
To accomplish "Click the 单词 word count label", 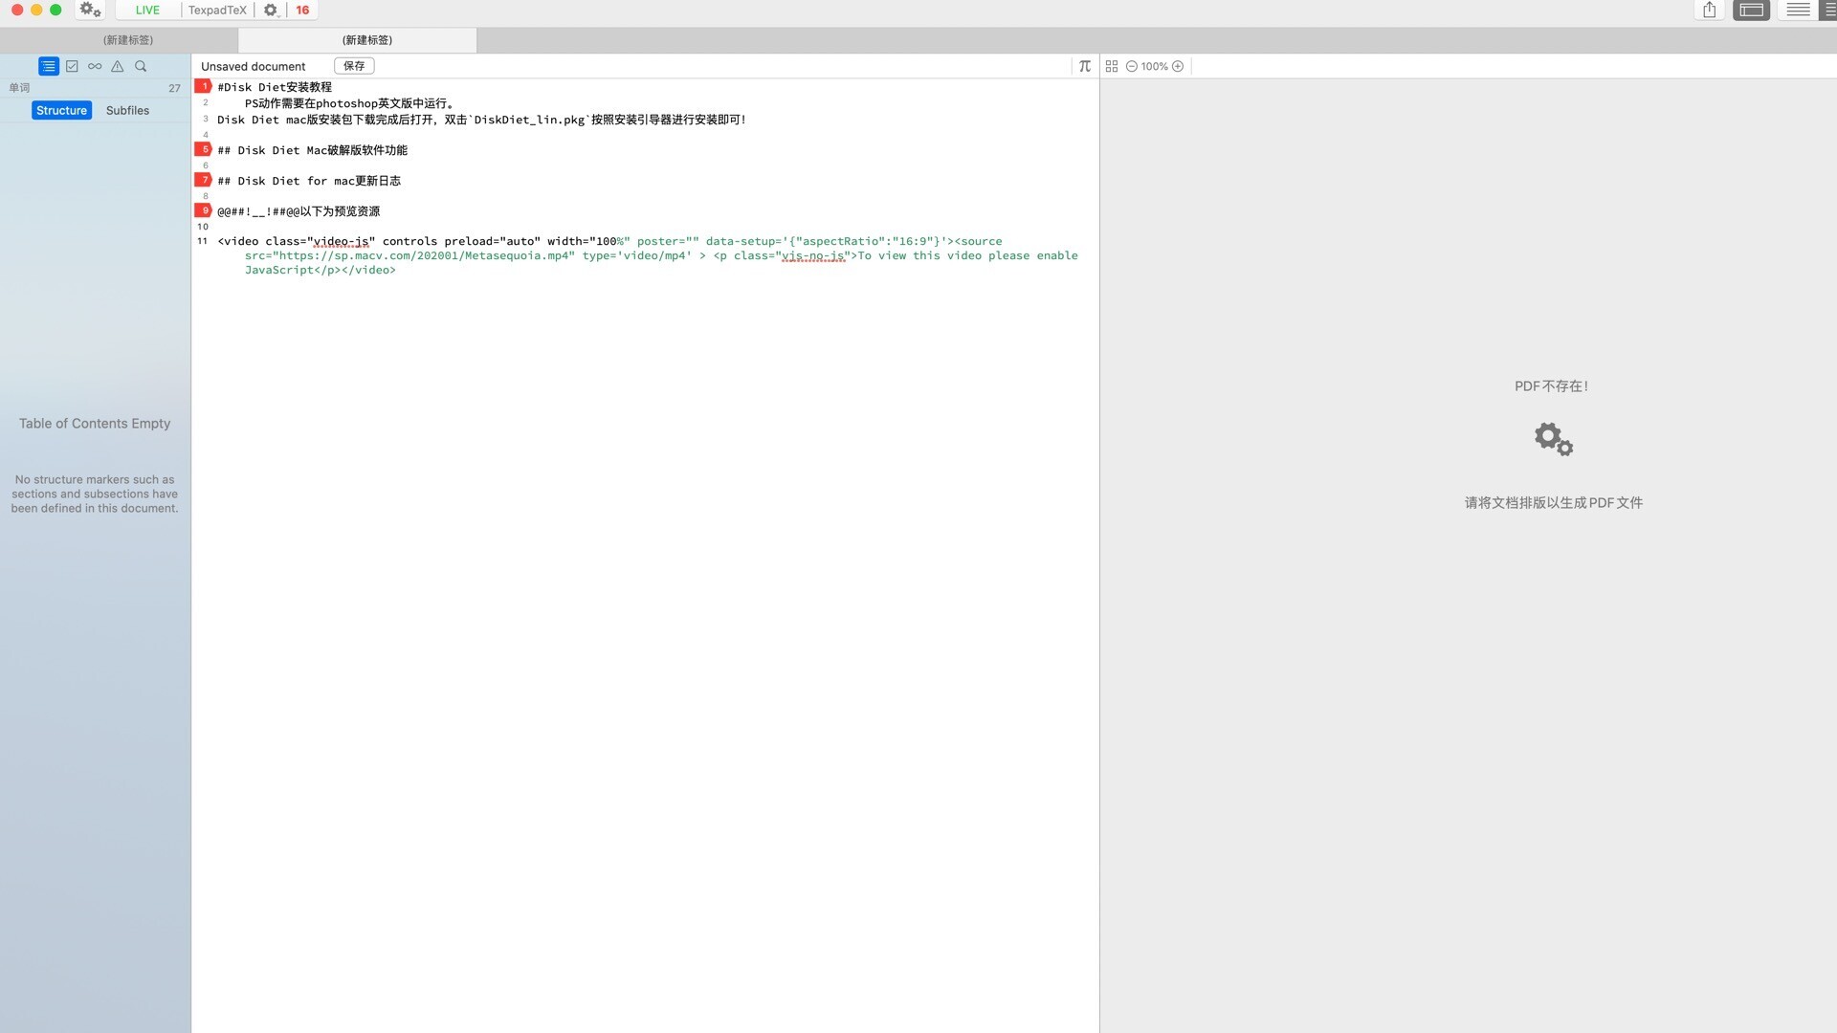I will tap(19, 88).
